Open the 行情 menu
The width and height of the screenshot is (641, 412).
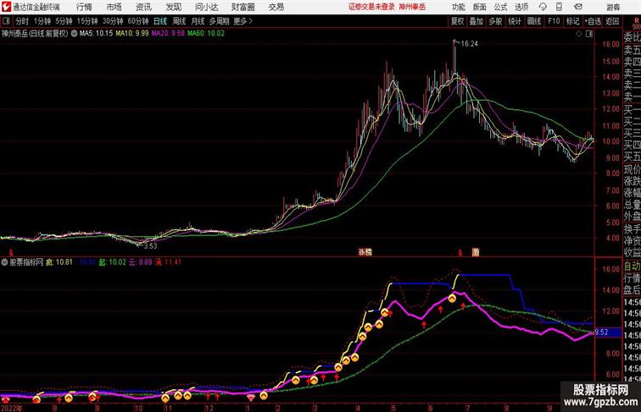(x=84, y=7)
